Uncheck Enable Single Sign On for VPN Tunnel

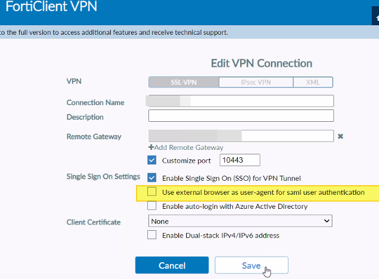(x=152, y=178)
